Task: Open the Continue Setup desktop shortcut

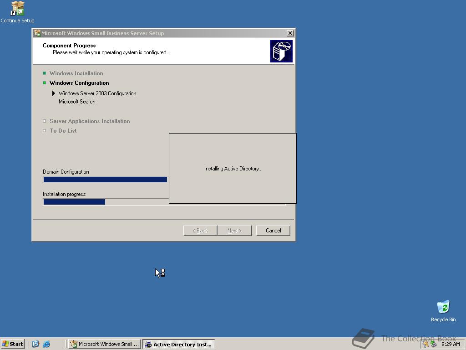Action: pos(17,12)
